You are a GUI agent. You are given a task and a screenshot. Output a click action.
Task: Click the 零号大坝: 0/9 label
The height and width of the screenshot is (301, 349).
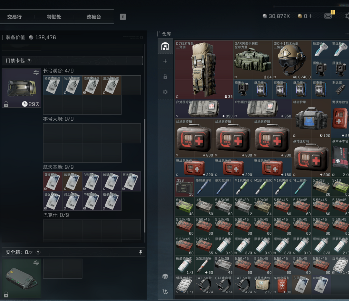point(58,119)
